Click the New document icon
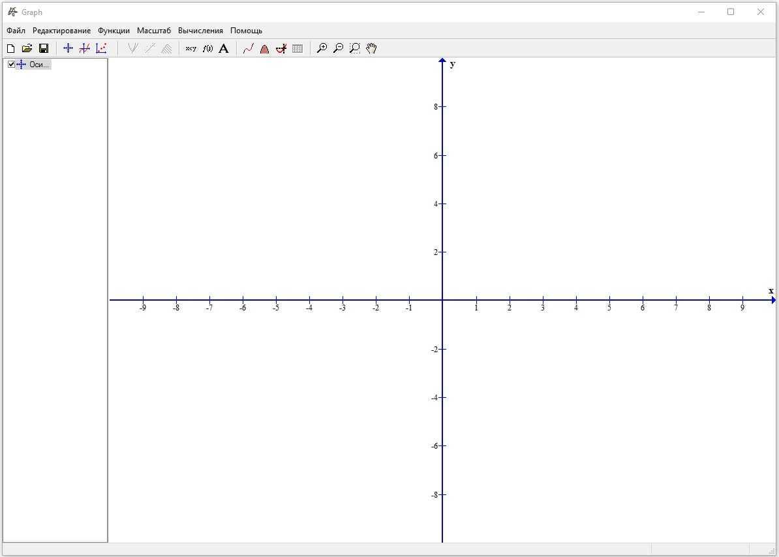 [x=10, y=48]
